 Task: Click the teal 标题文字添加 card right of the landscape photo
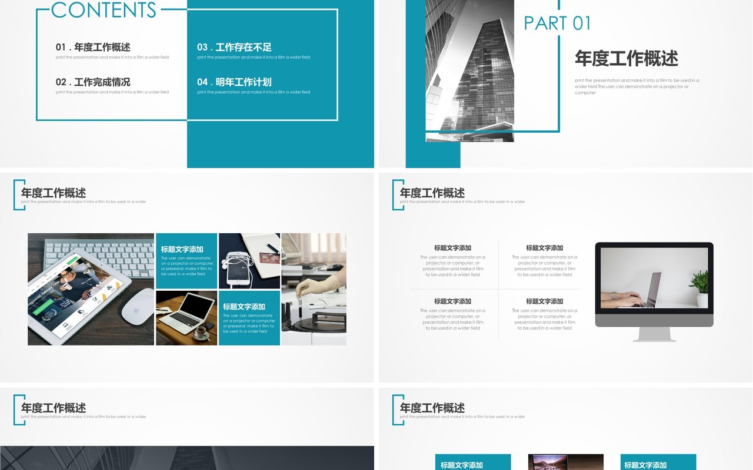[x=658, y=462]
